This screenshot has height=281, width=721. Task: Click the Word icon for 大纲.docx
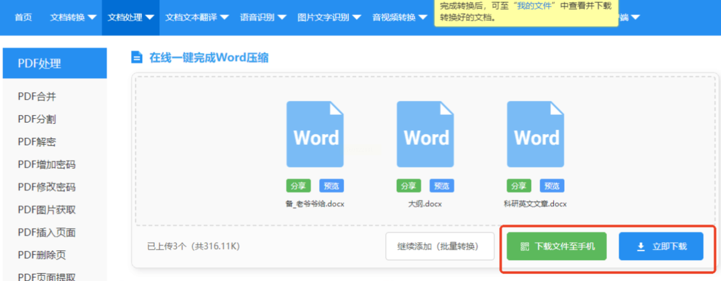click(x=425, y=134)
